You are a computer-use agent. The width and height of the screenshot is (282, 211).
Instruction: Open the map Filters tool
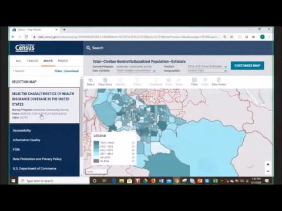(x=137, y=81)
